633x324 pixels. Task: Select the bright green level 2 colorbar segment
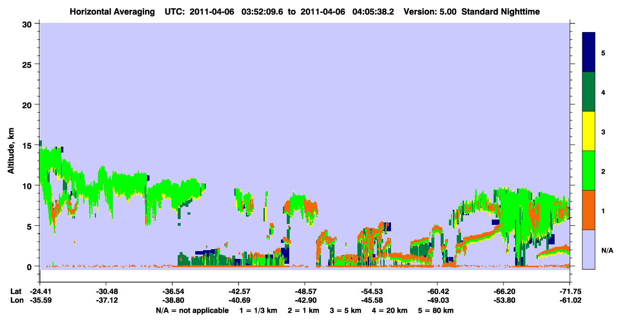tap(589, 171)
